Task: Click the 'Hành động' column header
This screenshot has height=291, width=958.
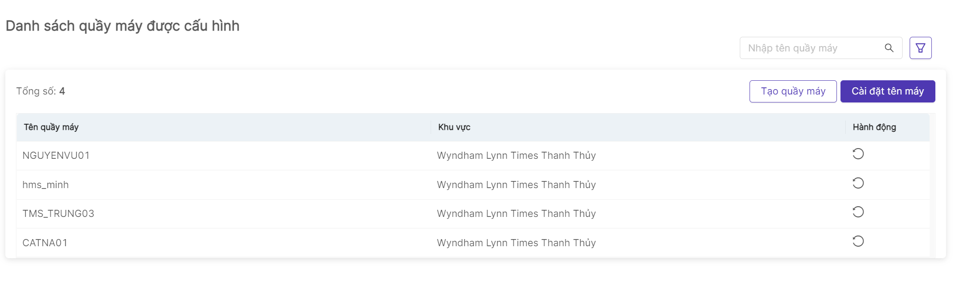Action: click(x=874, y=127)
